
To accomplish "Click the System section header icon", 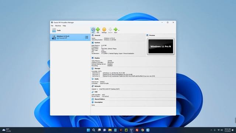I will pyautogui.click(x=93, y=43).
